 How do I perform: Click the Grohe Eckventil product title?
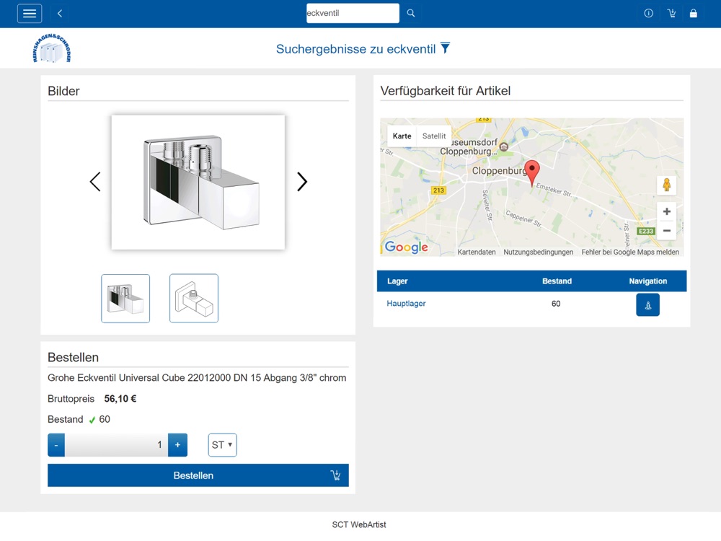[x=197, y=378]
